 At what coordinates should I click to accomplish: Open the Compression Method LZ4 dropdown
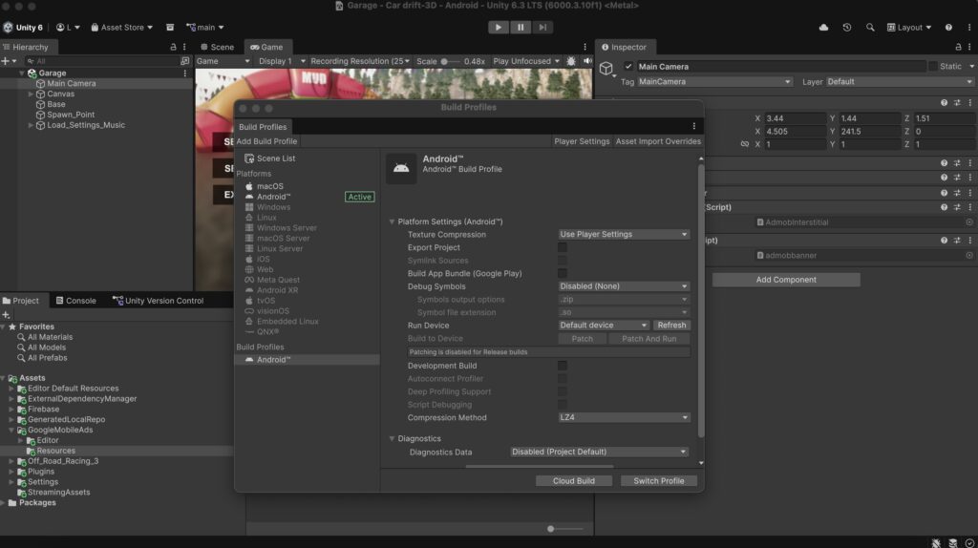click(x=624, y=418)
